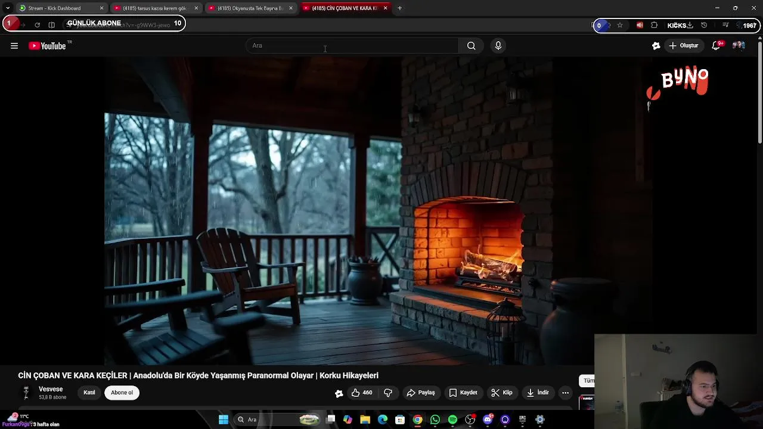Click the Katıl join button
The height and width of the screenshot is (429, 763).
point(89,393)
